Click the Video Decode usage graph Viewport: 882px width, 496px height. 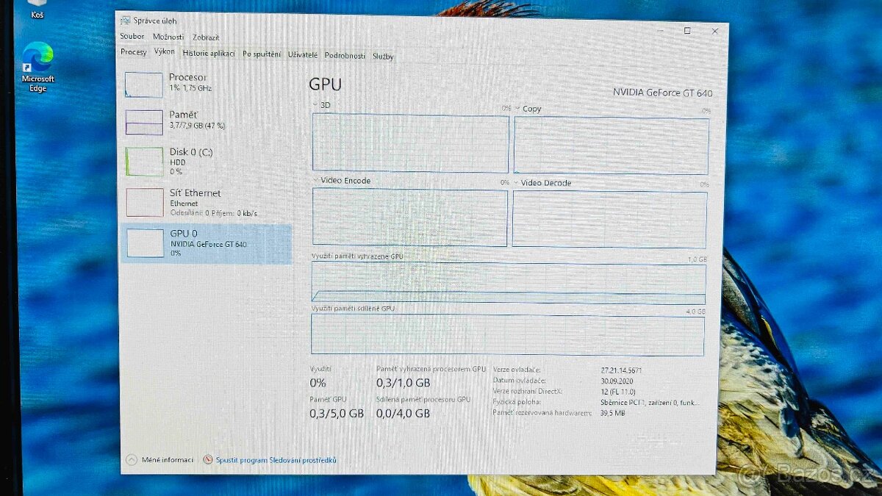click(609, 219)
